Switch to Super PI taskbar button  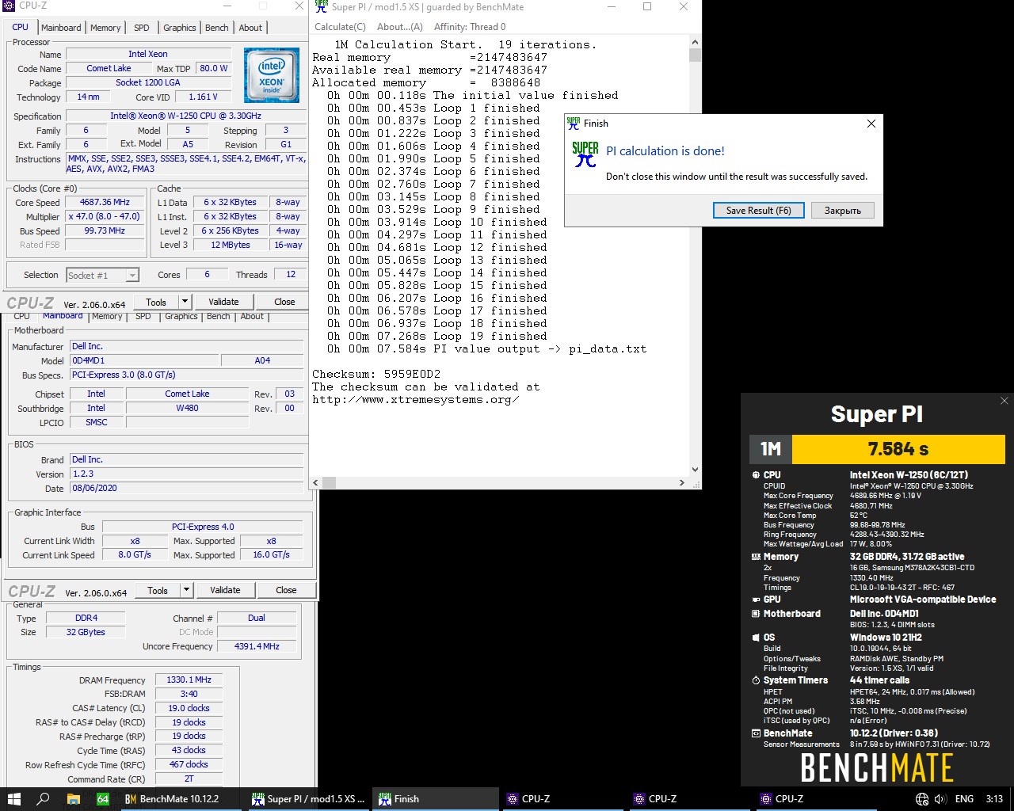(x=308, y=799)
